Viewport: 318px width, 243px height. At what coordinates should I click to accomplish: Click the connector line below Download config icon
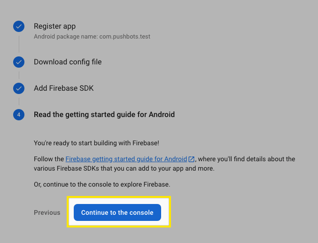coord(19,75)
